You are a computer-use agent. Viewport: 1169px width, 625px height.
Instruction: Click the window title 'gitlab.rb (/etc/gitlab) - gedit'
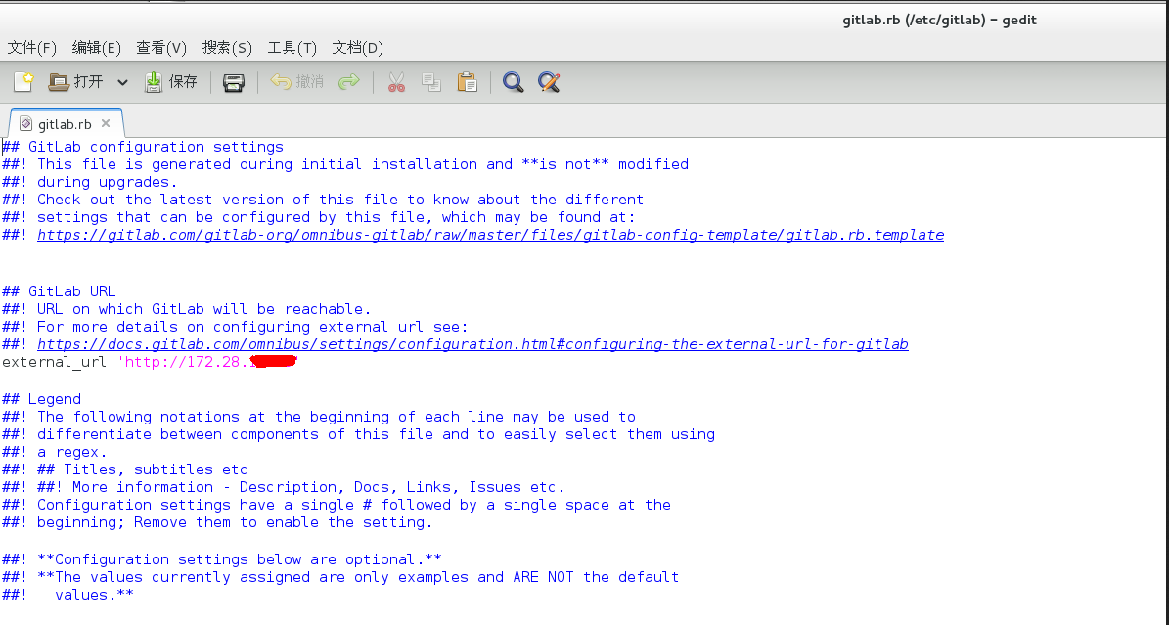939,21
